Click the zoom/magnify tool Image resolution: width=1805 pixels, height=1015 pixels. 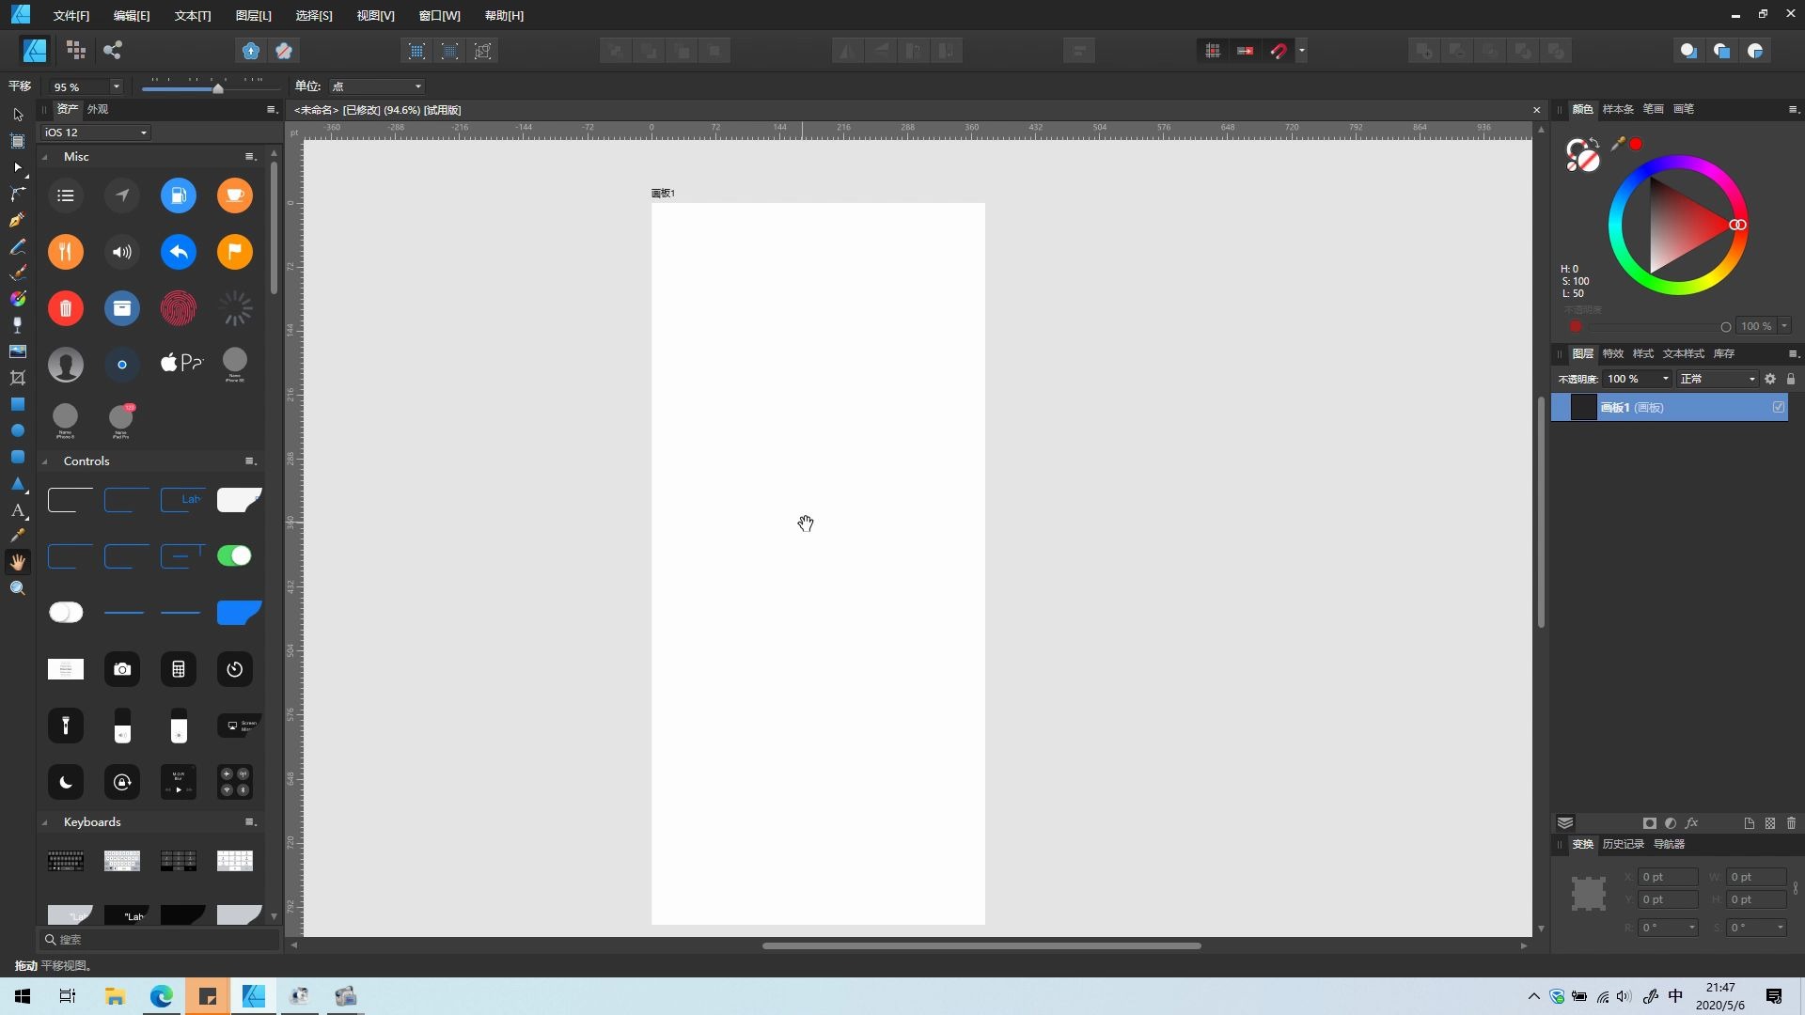coord(16,586)
